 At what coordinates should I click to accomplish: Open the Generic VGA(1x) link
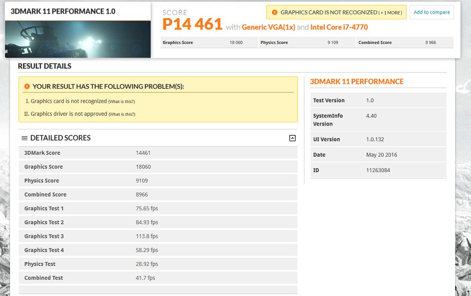click(x=268, y=27)
